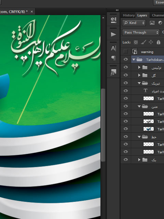
Task: Select the Tarhdokan group name
Action: 154,60
